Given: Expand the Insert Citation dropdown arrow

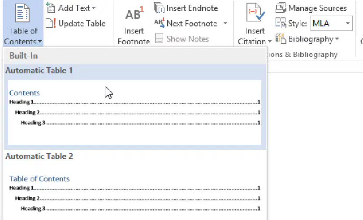Looking at the screenshot, I should coord(270,42).
